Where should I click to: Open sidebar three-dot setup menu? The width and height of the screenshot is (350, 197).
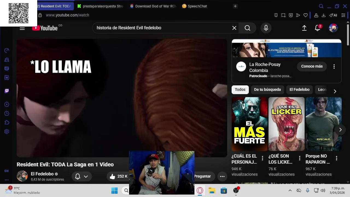[x=7, y=180]
